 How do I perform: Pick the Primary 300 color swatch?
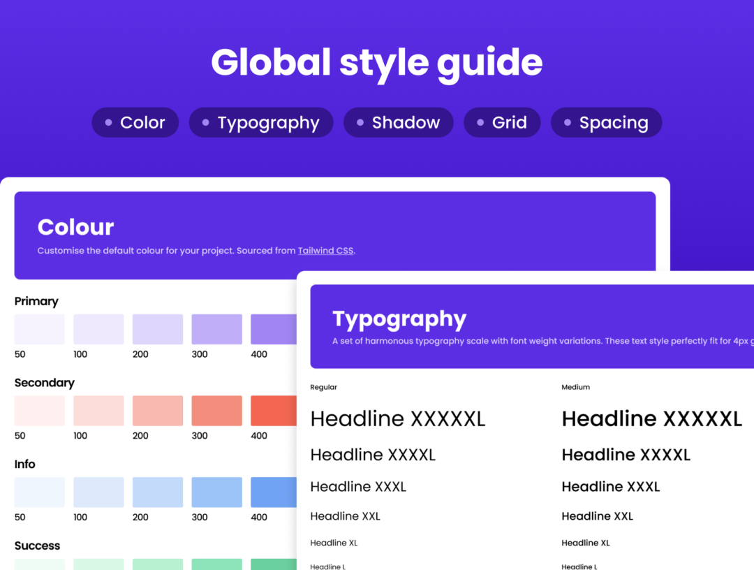[217, 330]
